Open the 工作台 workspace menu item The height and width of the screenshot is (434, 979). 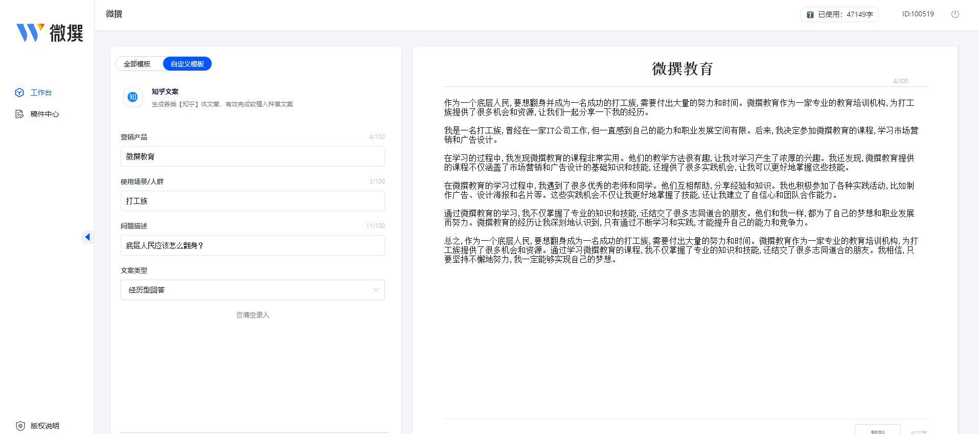[x=41, y=93]
